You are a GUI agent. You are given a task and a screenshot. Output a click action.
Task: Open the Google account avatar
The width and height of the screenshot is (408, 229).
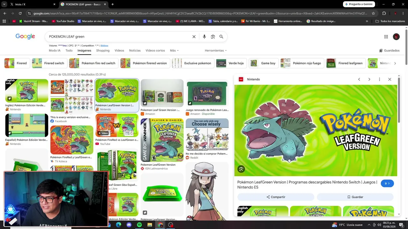396,37
